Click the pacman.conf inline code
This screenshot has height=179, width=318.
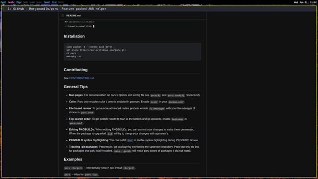(x=176, y=102)
